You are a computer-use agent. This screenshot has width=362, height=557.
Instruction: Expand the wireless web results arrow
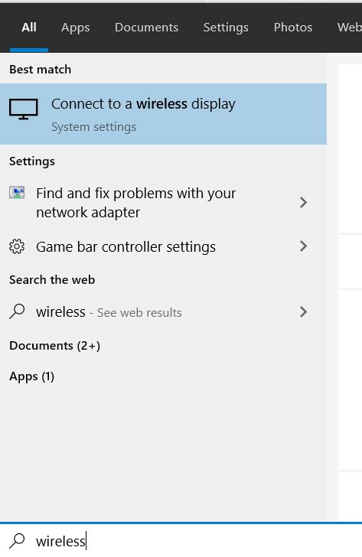point(303,312)
